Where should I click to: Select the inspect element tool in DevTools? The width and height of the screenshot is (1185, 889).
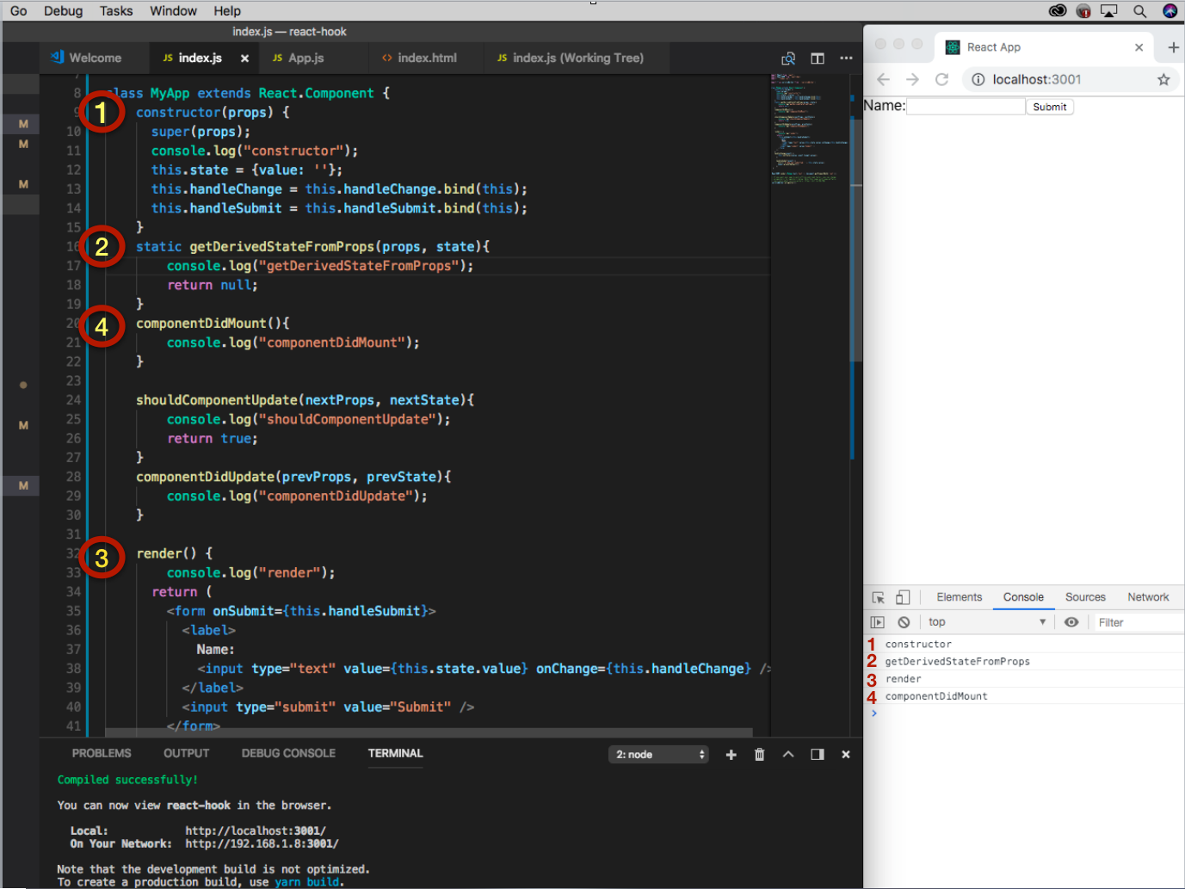pos(878,596)
